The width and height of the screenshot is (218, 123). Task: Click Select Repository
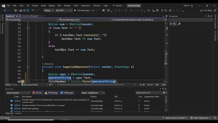(x=201, y=118)
